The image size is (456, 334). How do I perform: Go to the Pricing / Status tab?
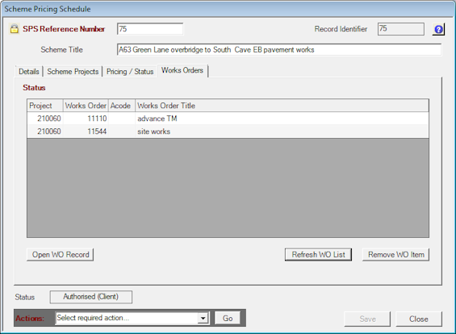[x=130, y=72]
